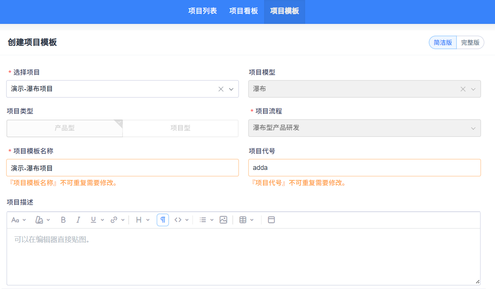Viewport: 495px width, 295px height.
Task: Go to 项目列表 tab
Action: click(x=203, y=11)
